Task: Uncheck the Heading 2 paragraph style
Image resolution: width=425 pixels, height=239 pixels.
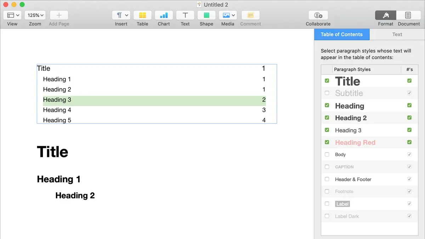Action: pos(327,118)
